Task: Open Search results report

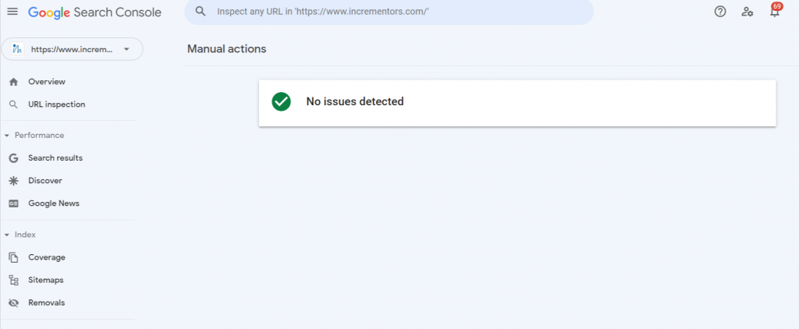Action: click(x=55, y=158)
